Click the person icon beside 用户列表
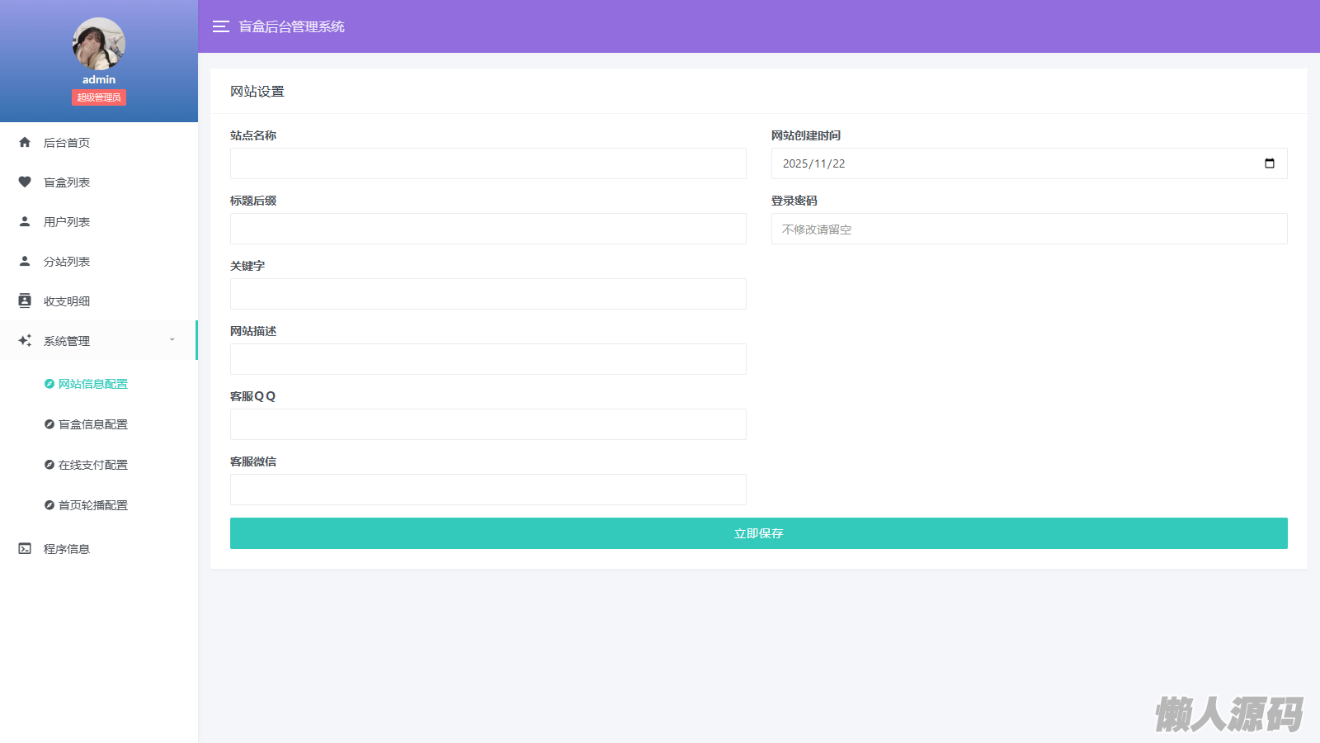Viewport: 1320px width, 743px height. pyautogui.click(x=25, y=221)
